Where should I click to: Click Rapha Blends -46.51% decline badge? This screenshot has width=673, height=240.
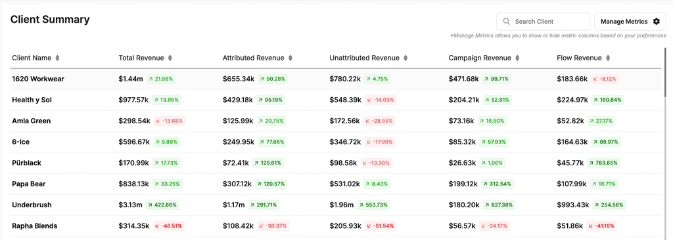(x=168, y=226)
